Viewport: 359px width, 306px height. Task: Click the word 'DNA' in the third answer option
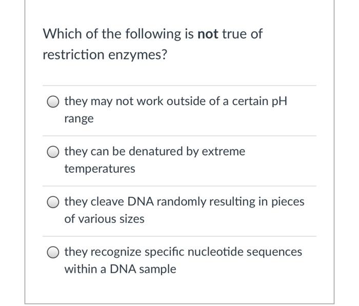click(x=141, y=201)
